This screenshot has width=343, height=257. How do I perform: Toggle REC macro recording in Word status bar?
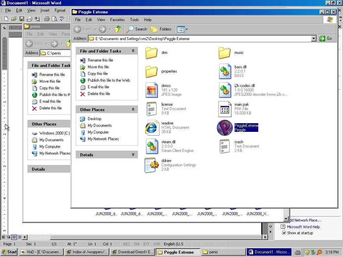(x=126, y=244)
